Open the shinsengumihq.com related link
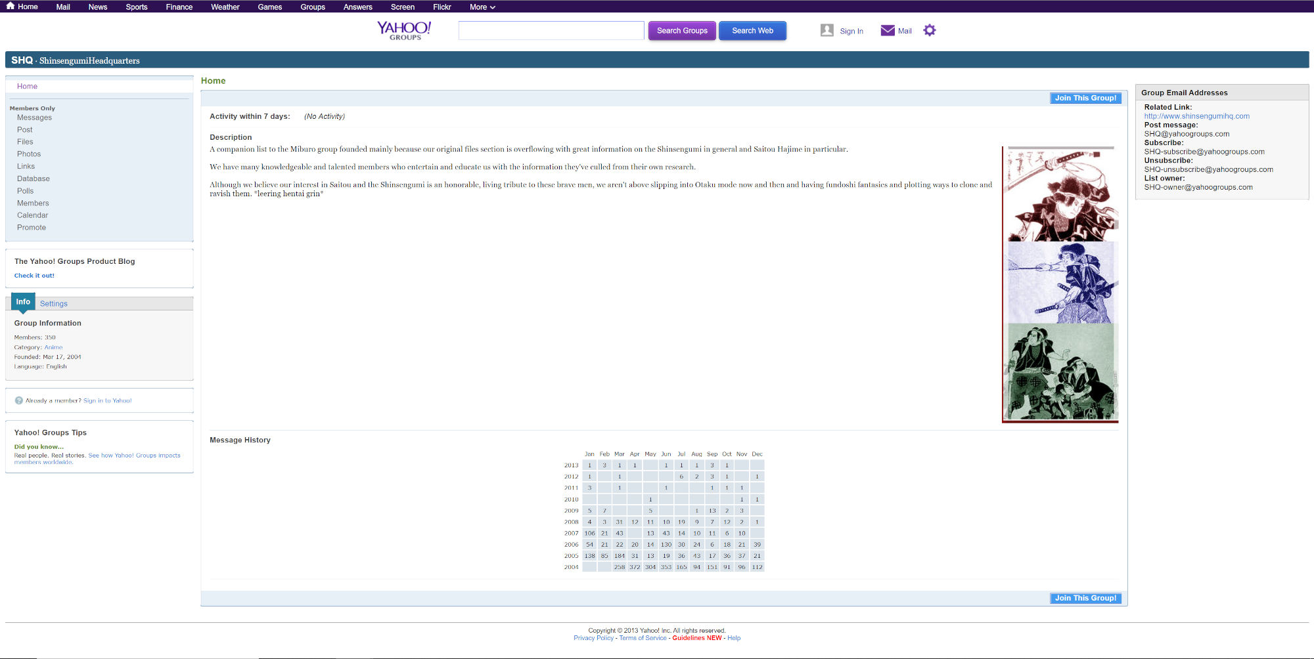The width and height of the screenshot is (1314, 659). [x=1196, y=116]
